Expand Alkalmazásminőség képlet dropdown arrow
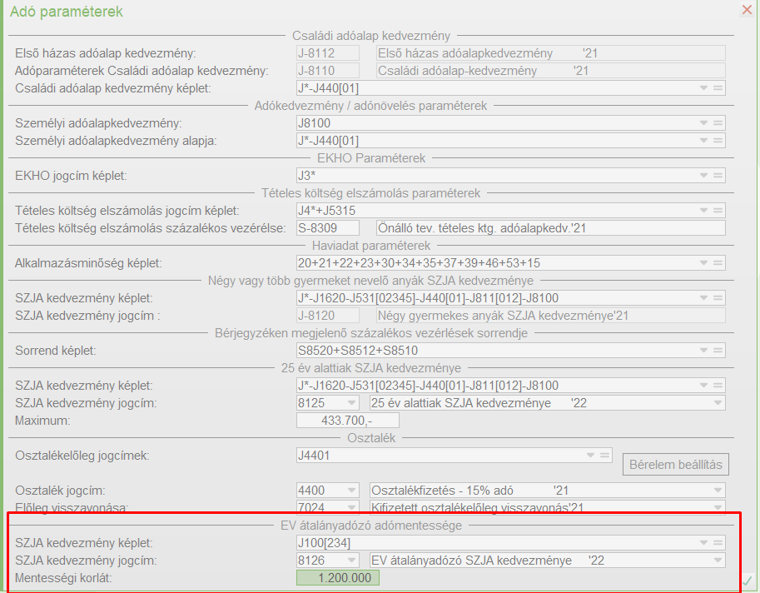Image resolution: width=760 pixels, height=593 pixels. click(x=703, y=263)
